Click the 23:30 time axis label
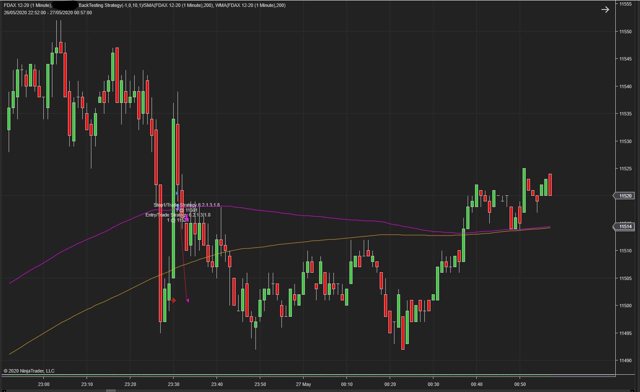640x392 pixels. (173, 384)
